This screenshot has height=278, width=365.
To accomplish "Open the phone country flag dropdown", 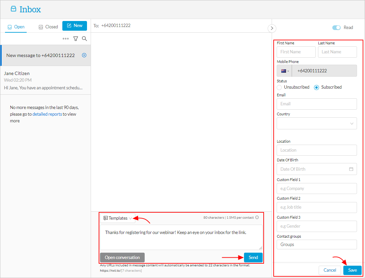I will coord(284,71).
